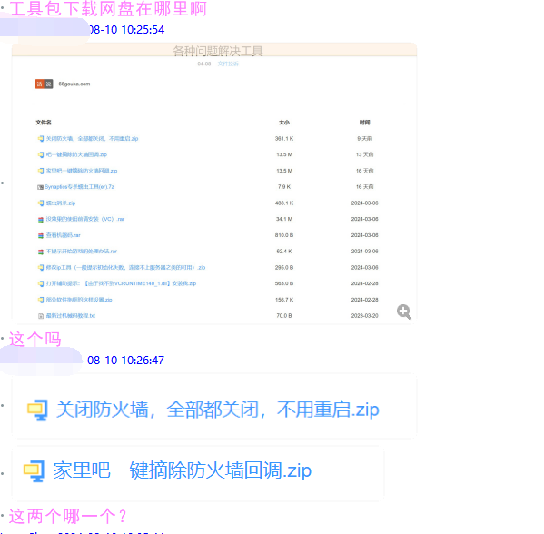Click file icon of the 13 天前 row

41,154
